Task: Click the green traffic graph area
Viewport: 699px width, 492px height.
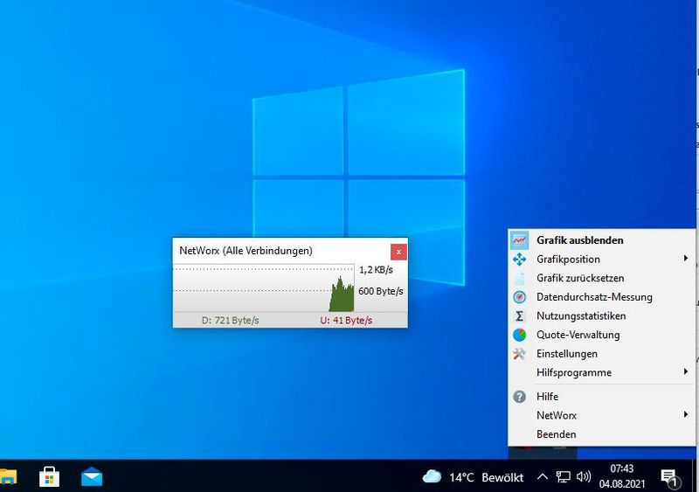Action: pyautogui.click(x=342, y=295)
